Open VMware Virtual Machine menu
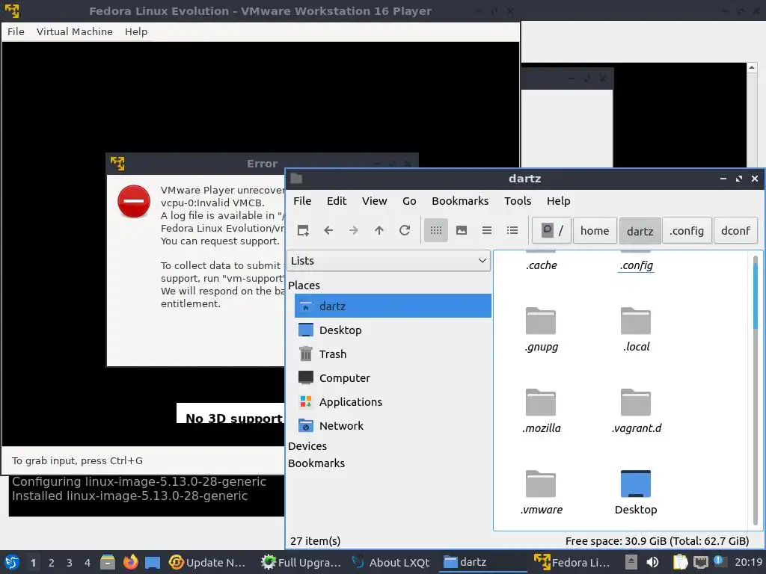The height and width of the screenshot is (574, 766). (74, 31)
